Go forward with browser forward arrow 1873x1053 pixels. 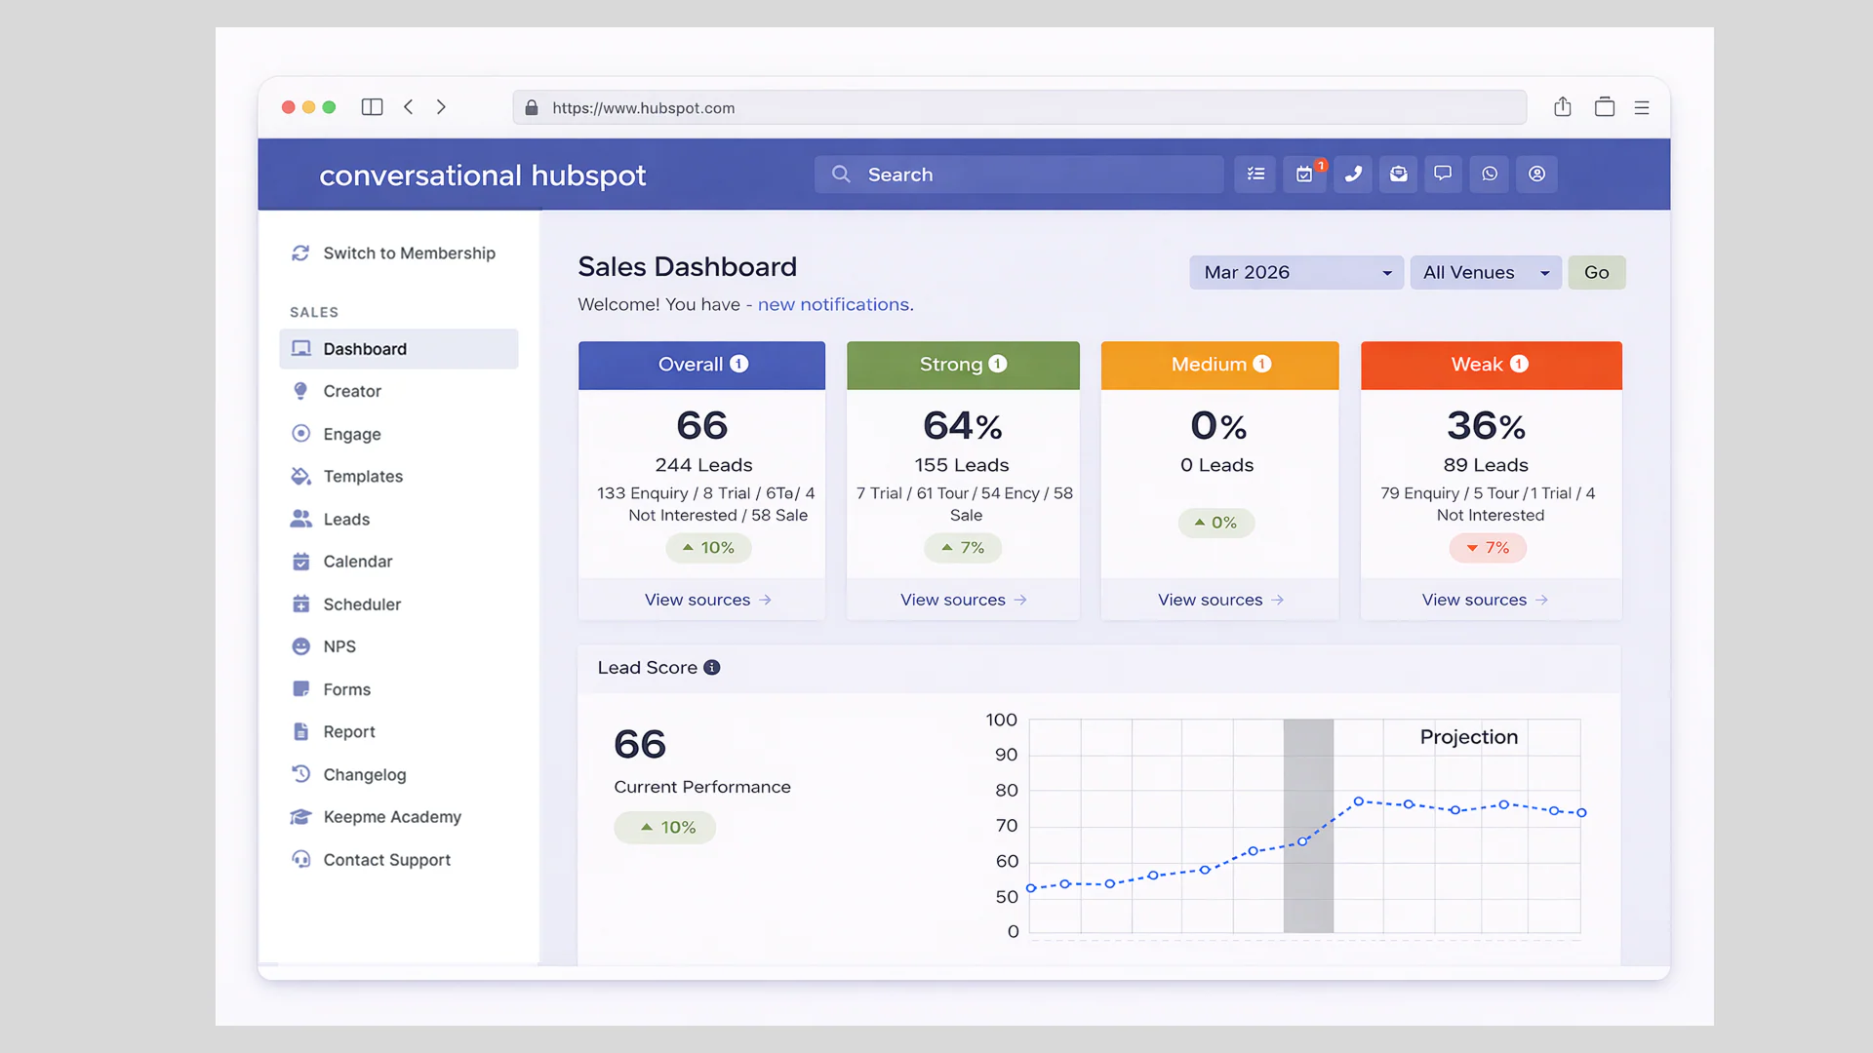441,107
